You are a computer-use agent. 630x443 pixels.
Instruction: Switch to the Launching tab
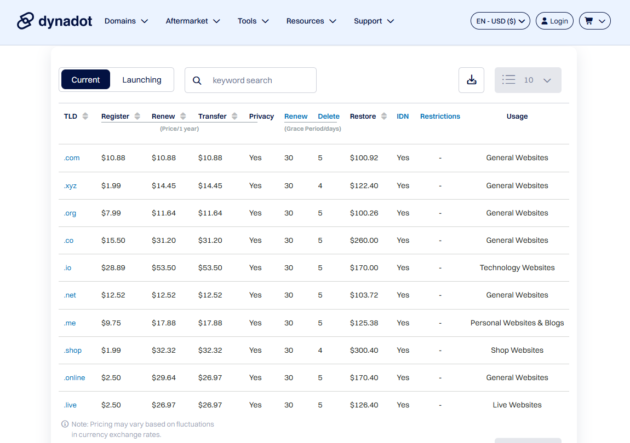point(142,79)
